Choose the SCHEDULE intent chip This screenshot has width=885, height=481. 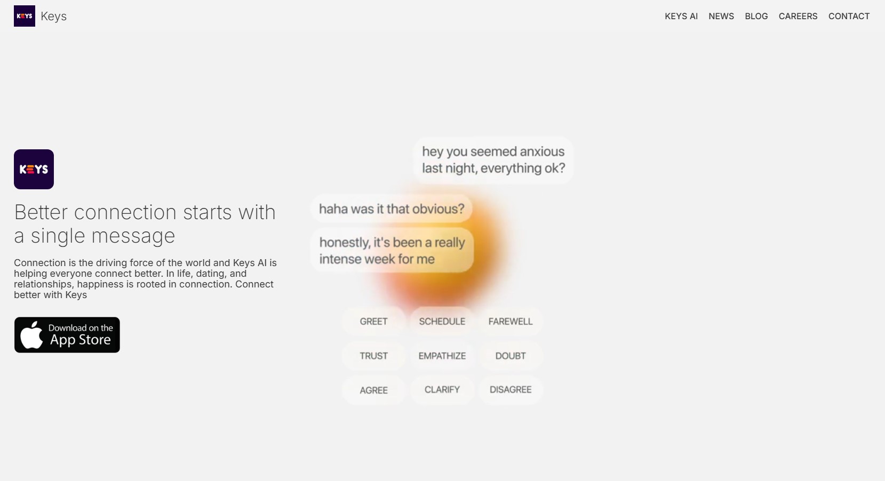(442, 322)
